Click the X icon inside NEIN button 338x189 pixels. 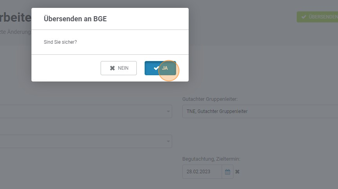(x=112, y=68)
